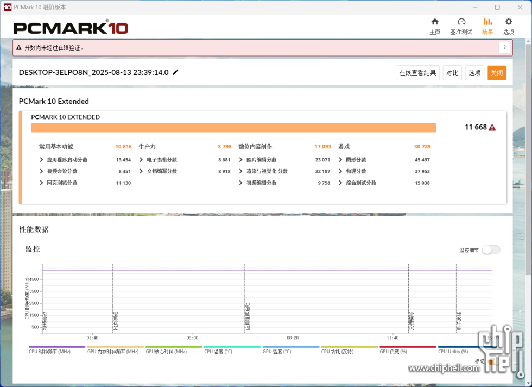Click the 分数尚未经过在线验证 warning text

54,48
